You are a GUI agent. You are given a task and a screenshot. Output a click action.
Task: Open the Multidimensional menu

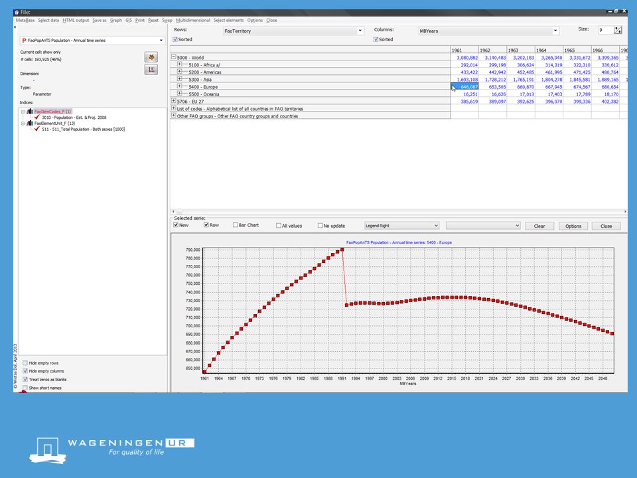click(x=193, y=21)
